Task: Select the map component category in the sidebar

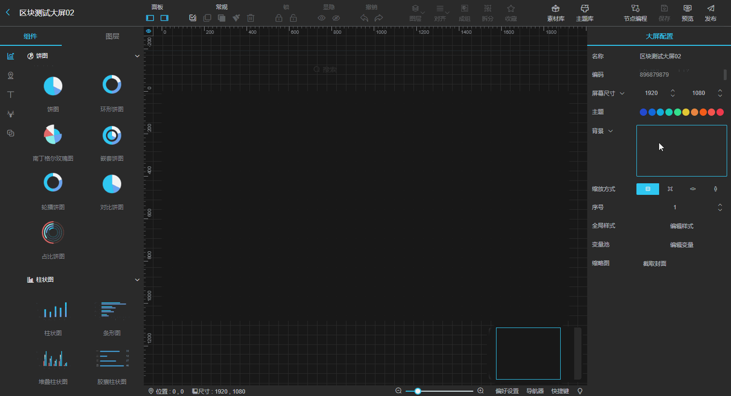Action: tap(11, 75)
